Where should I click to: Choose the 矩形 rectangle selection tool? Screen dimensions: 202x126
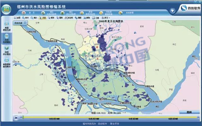tap(51, 18)
